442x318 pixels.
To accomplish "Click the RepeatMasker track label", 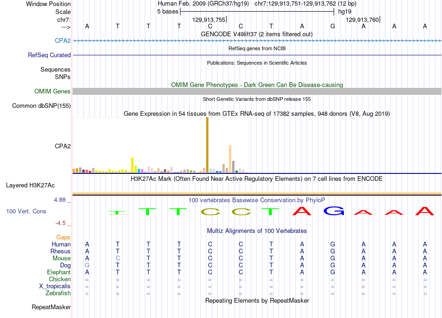I will (51, 307).
